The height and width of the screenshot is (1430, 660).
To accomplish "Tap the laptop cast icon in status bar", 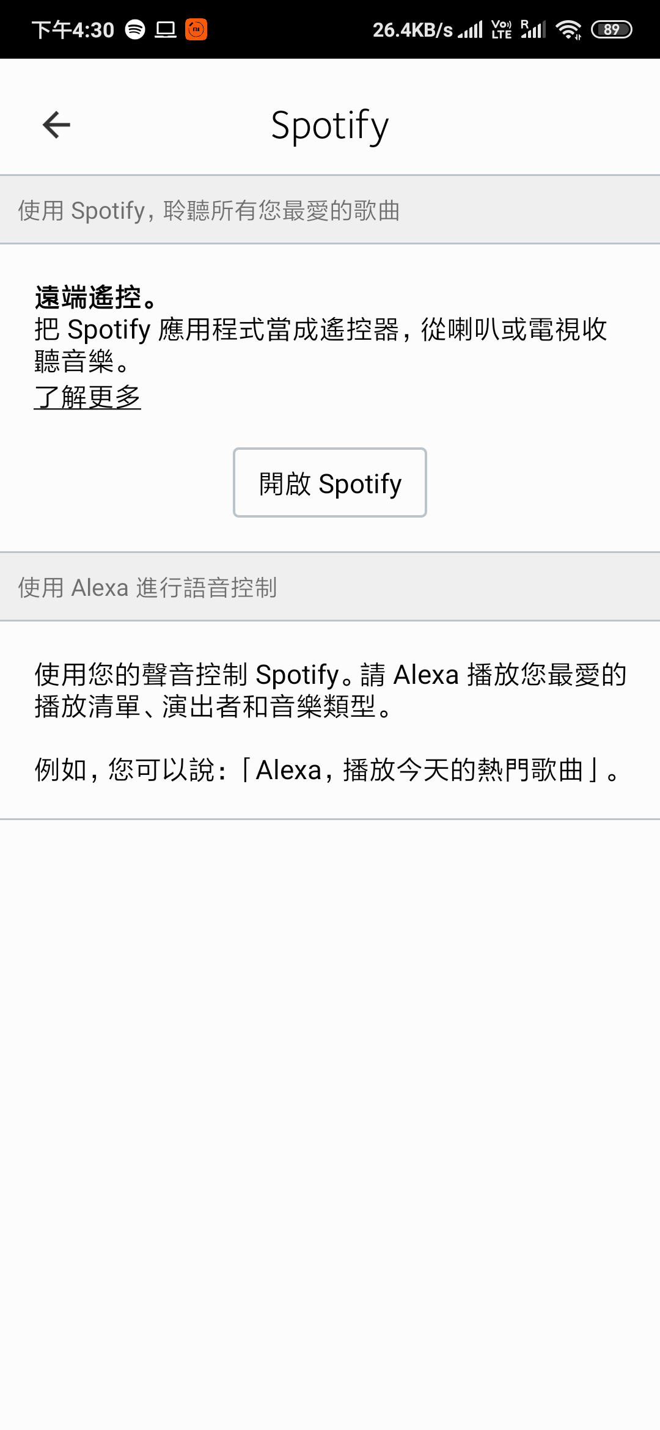I will (x=165, y=29).
